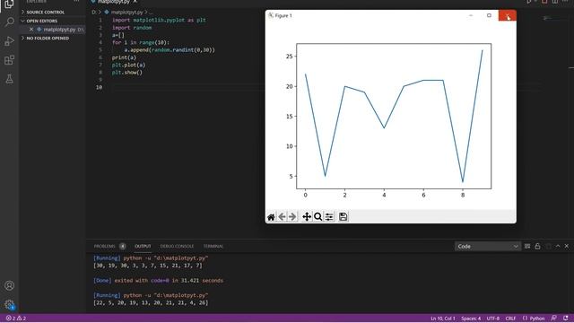This screenshot has height=323, width=574.
Task: Select the matplotpyt.py editor tab
Action: [114, 2]
